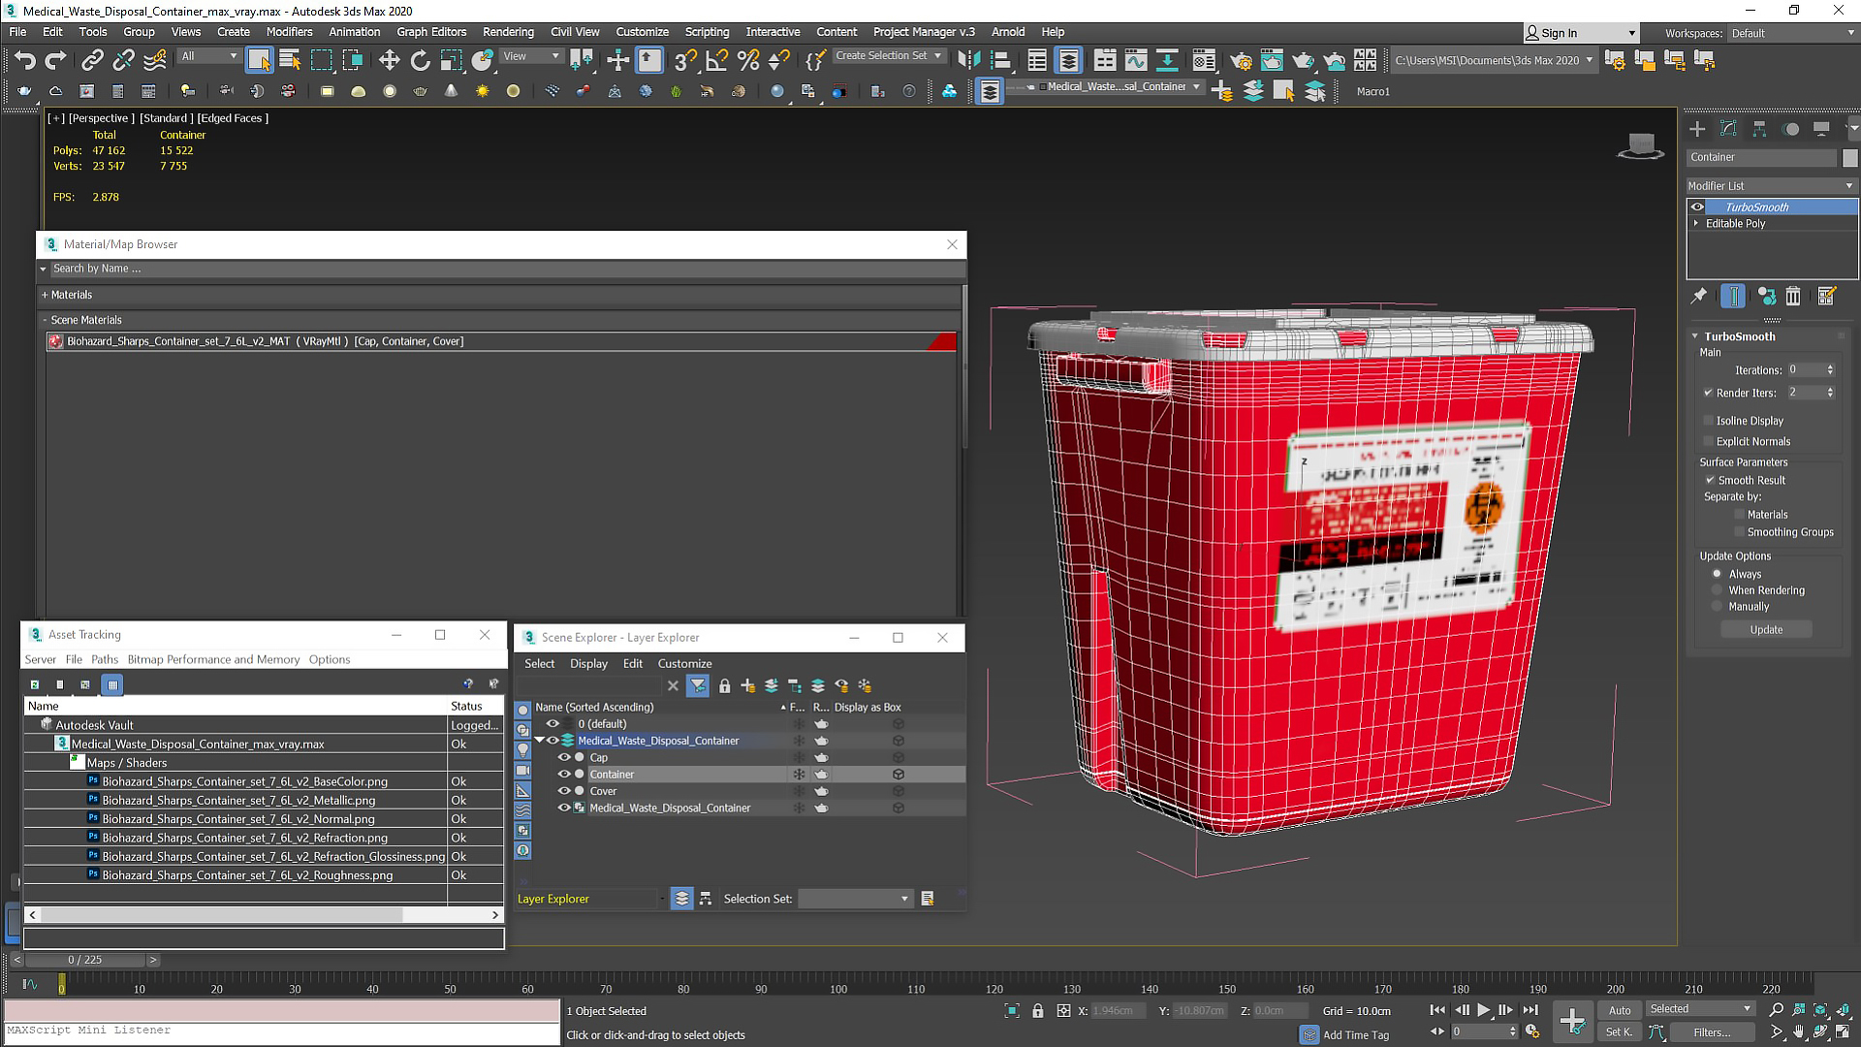Open the Selection Set dropdown in Layer Explorer
This screenshot has width=1861, height=1047.
click(855, 899)
